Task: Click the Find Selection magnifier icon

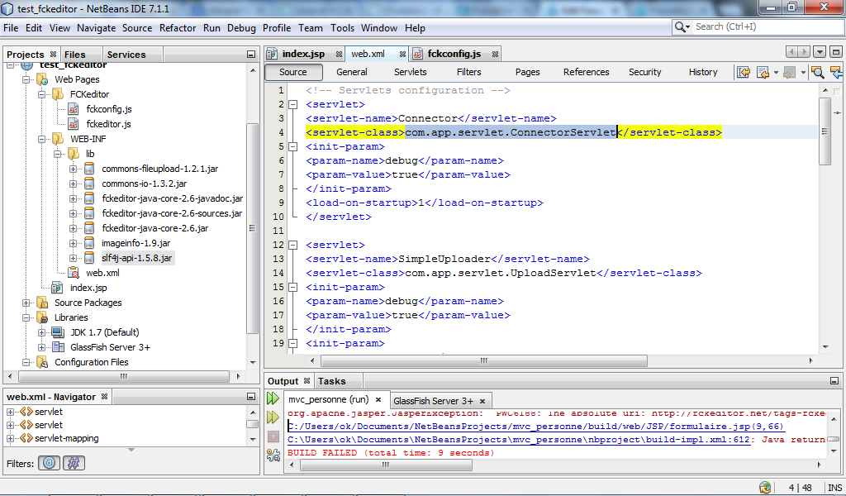Action: click(818, 72)
